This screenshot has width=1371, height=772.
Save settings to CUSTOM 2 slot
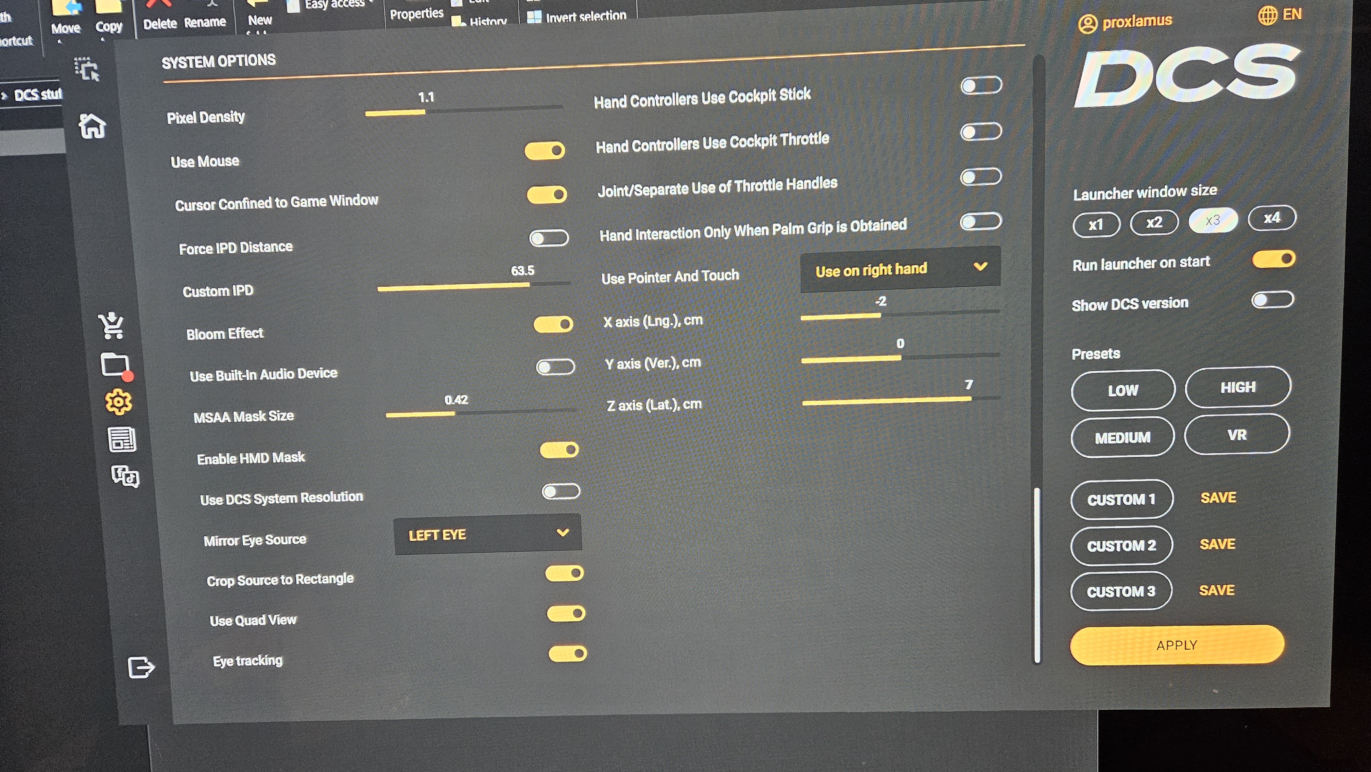pos(1218,544)
